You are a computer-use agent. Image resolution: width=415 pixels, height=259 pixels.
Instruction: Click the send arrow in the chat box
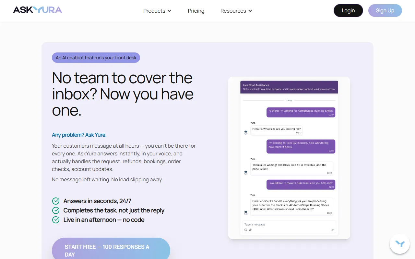[332, 230]
